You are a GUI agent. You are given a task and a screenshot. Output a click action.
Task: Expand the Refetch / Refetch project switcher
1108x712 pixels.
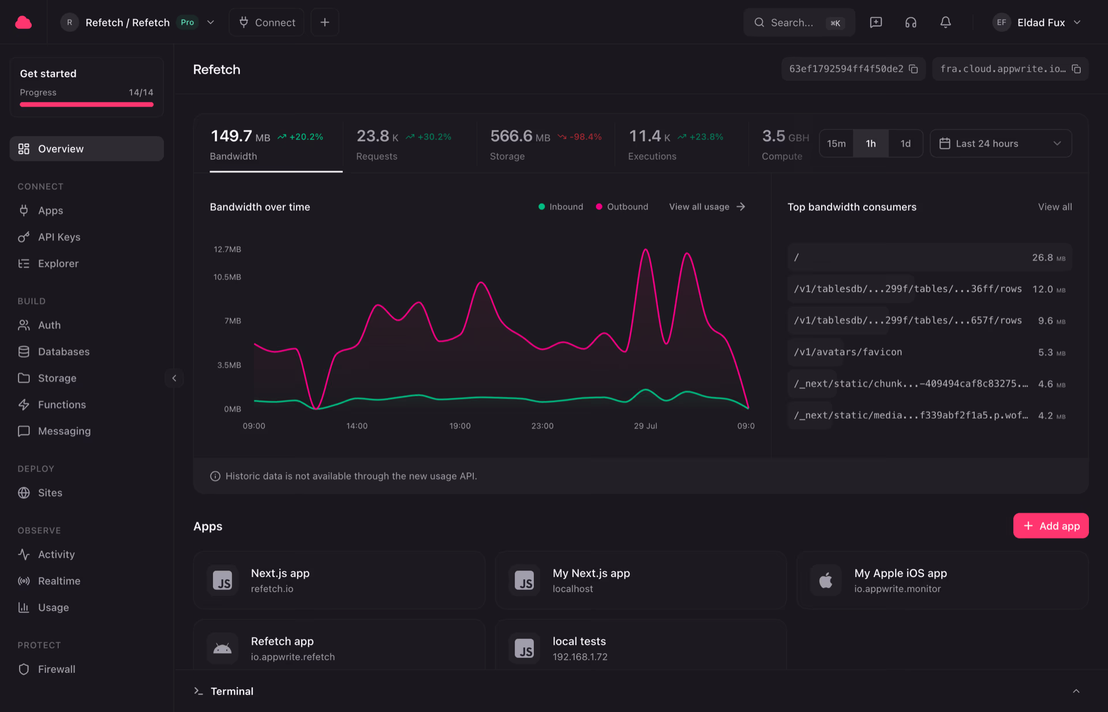click(211, 23)
